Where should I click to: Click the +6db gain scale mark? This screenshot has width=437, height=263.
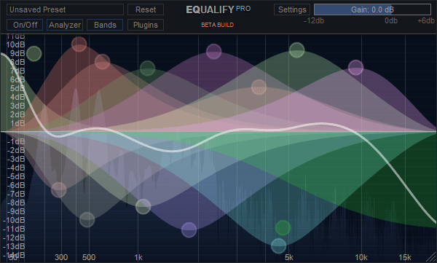click(426, 21)
